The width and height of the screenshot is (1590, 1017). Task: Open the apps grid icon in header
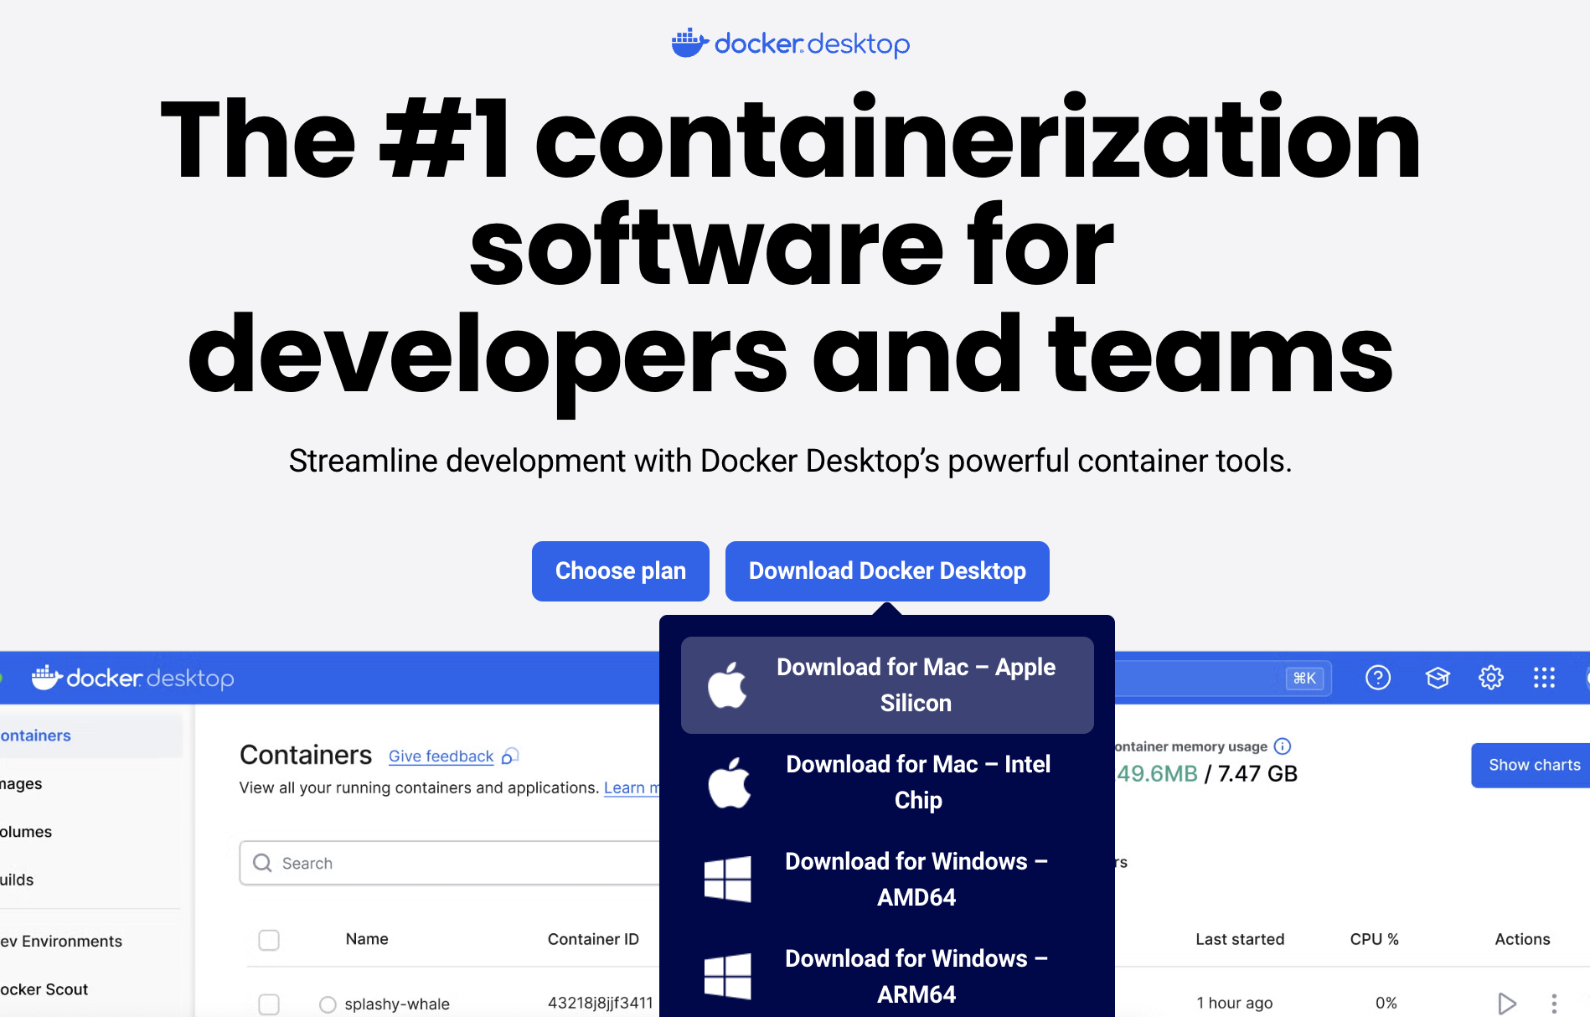1544,678
